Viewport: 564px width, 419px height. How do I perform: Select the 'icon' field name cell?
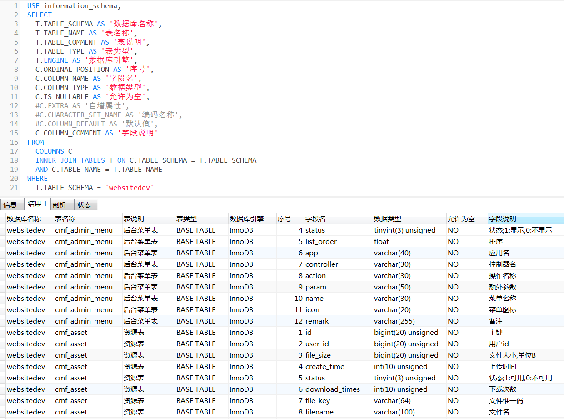pos(338,310)
